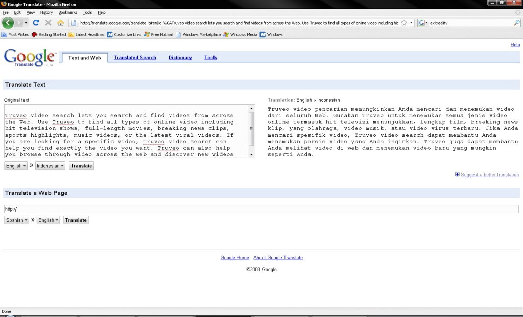Viewport: 523px width, 317px height.
Task: Click Translate button for text
Action: pos(81,166)
